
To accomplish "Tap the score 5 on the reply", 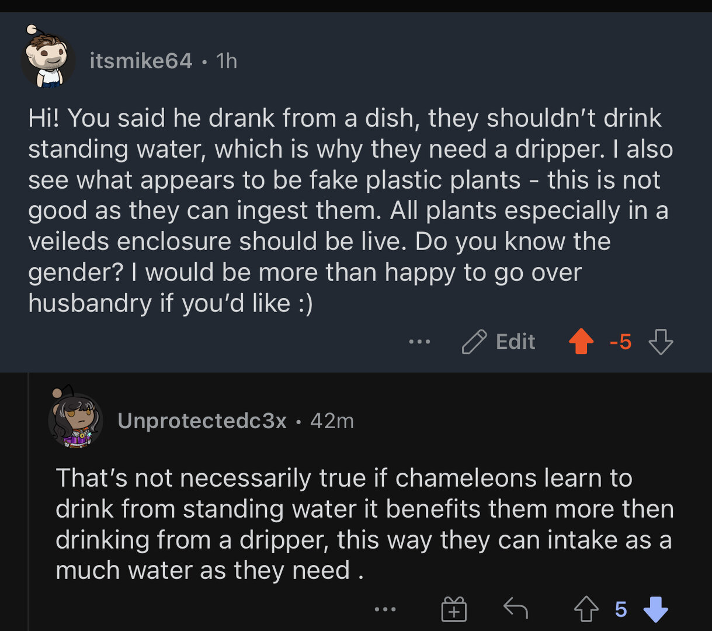I will point(620,609).
